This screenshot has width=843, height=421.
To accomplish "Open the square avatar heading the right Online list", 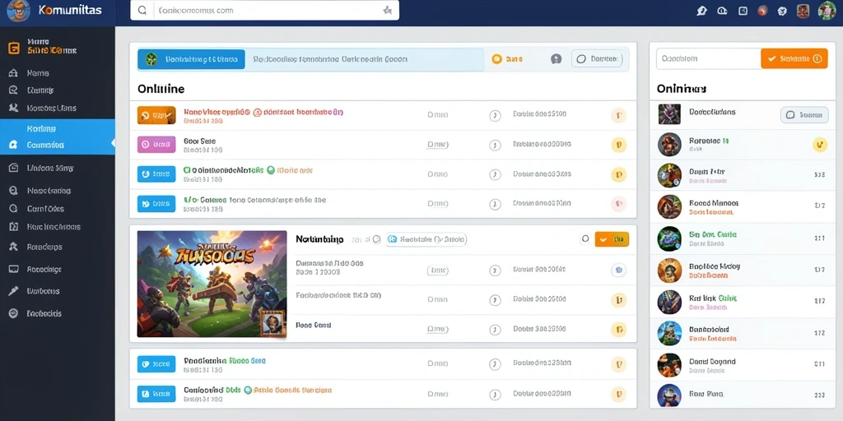I will (x=669, y=114).
